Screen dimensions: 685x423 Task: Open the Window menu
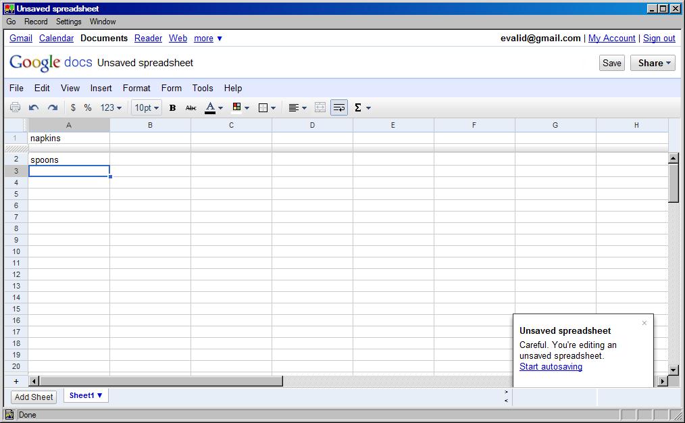103,22
